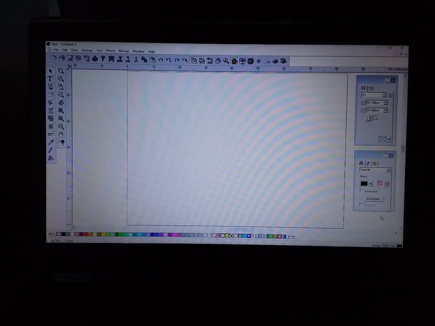Open the File menu

[56, 50]
